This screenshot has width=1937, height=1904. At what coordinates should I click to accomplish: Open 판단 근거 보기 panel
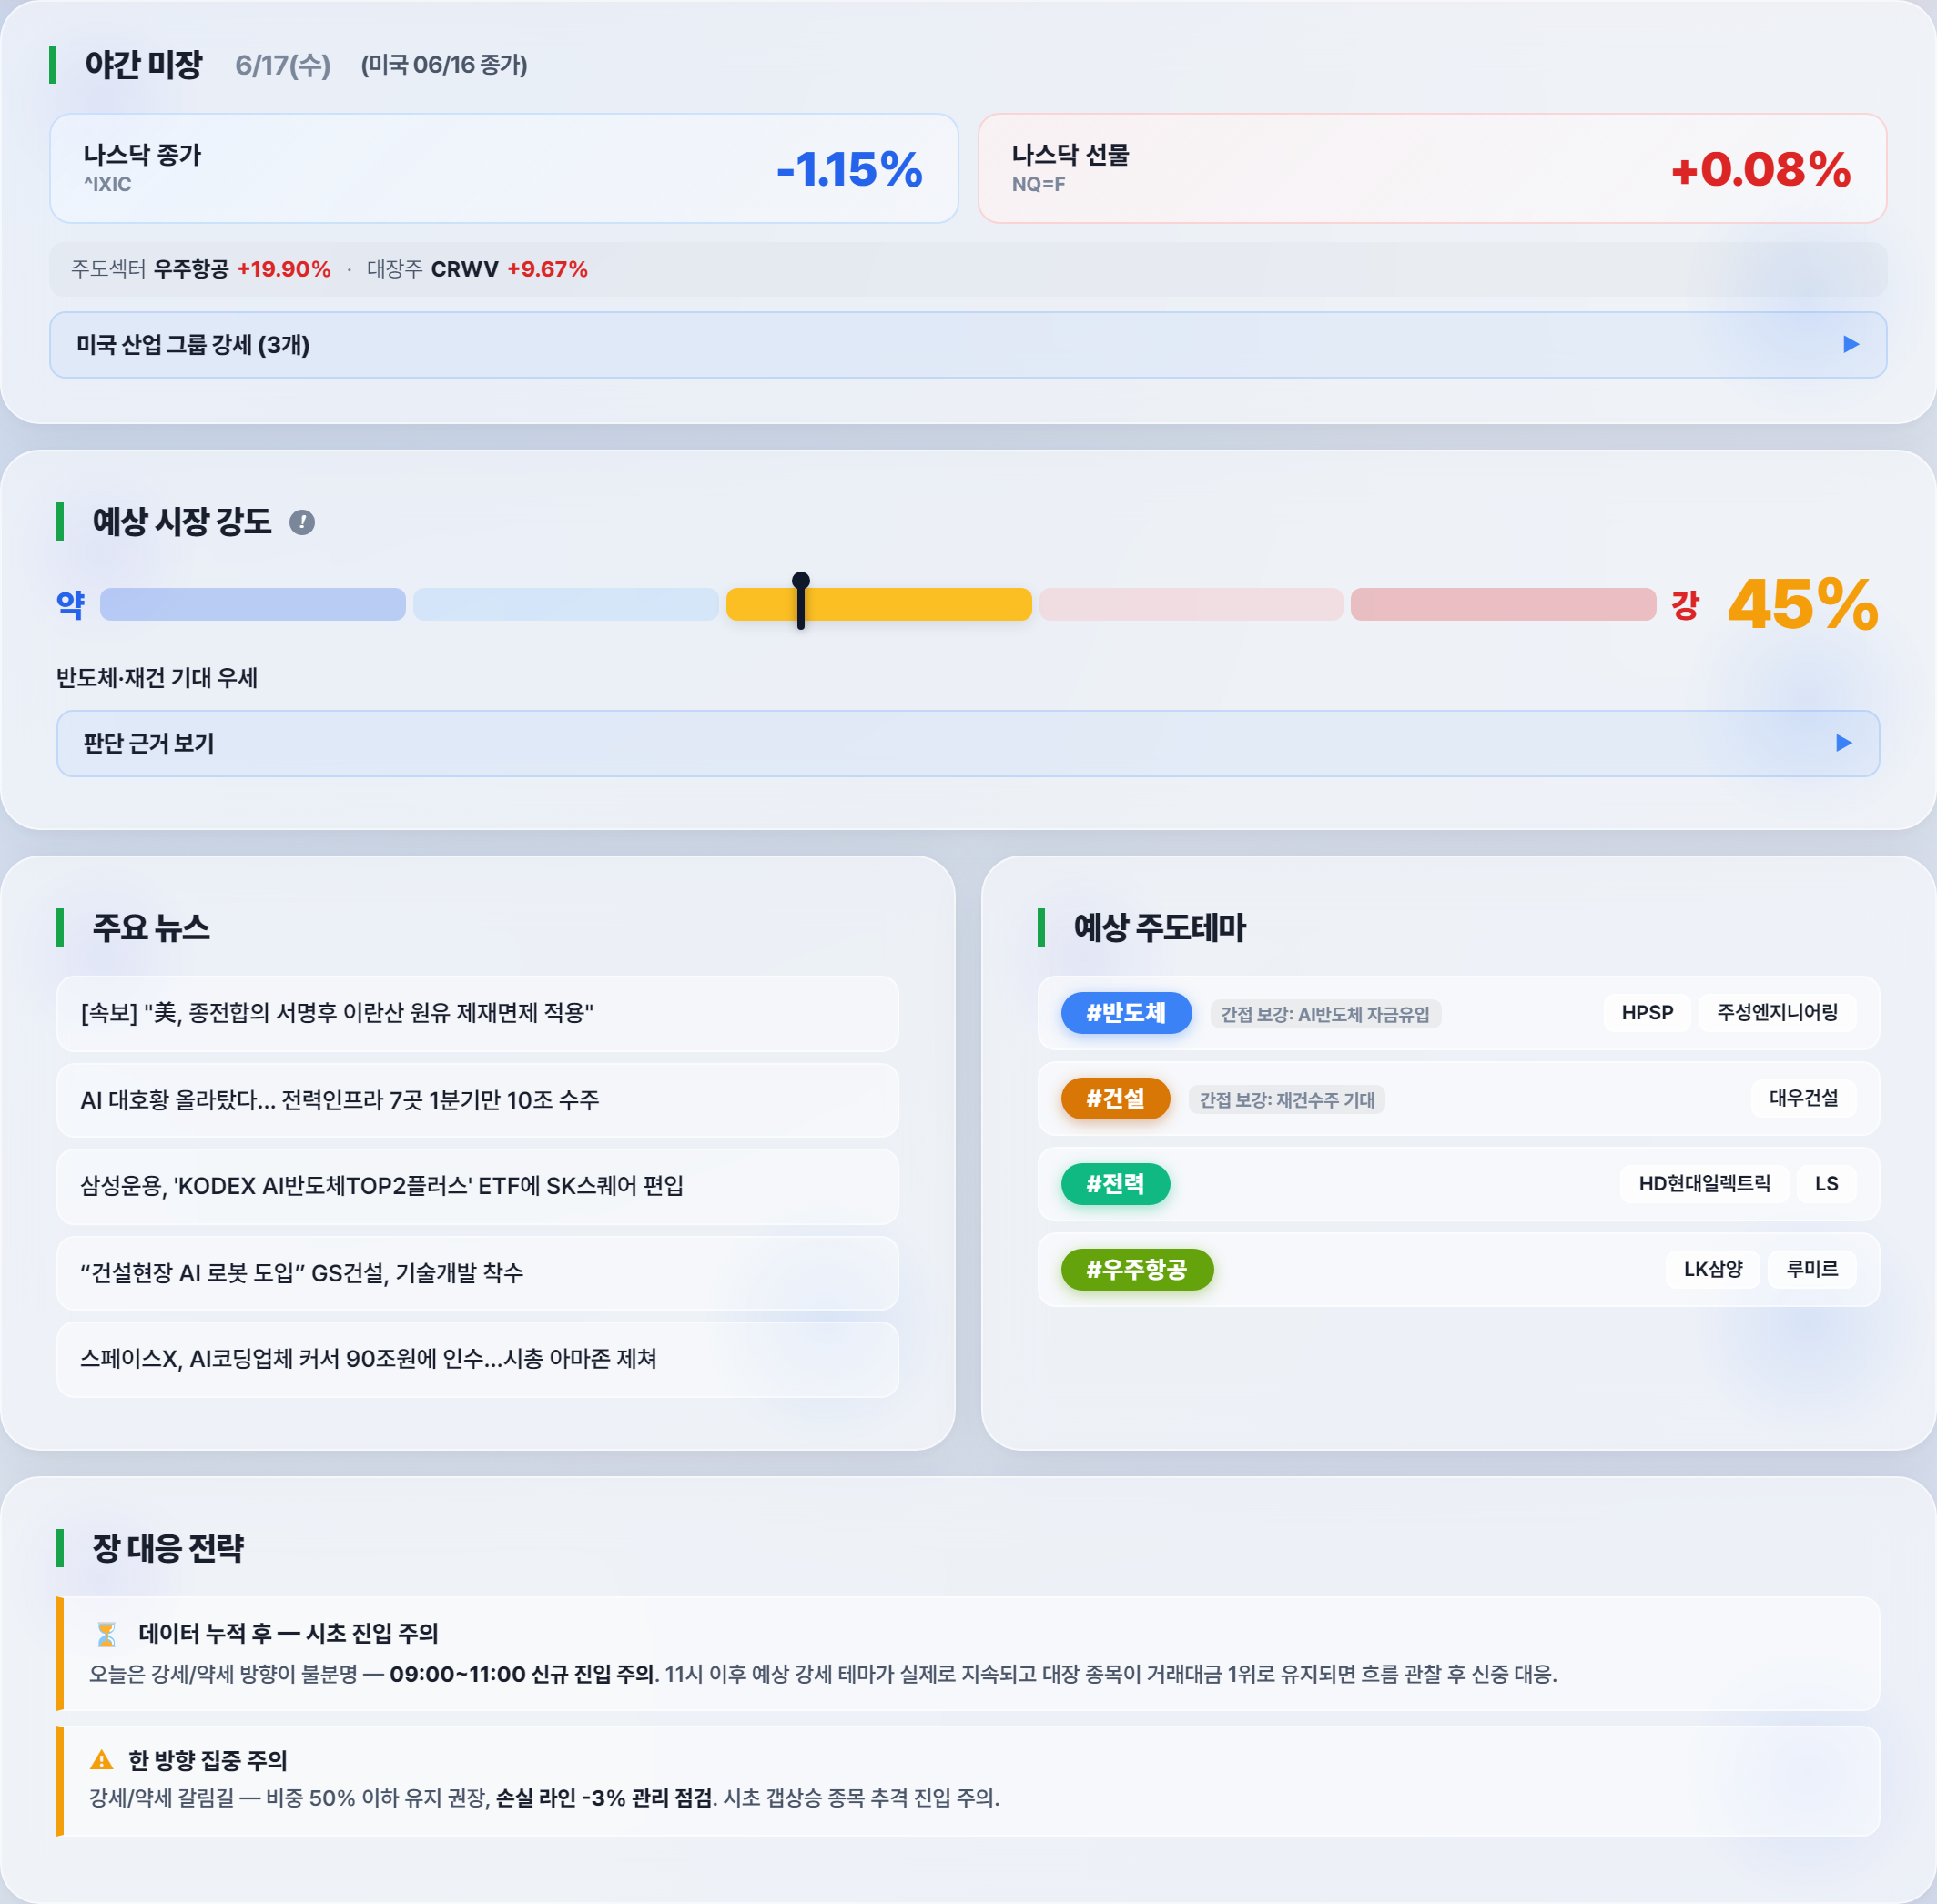click(968, 743)
